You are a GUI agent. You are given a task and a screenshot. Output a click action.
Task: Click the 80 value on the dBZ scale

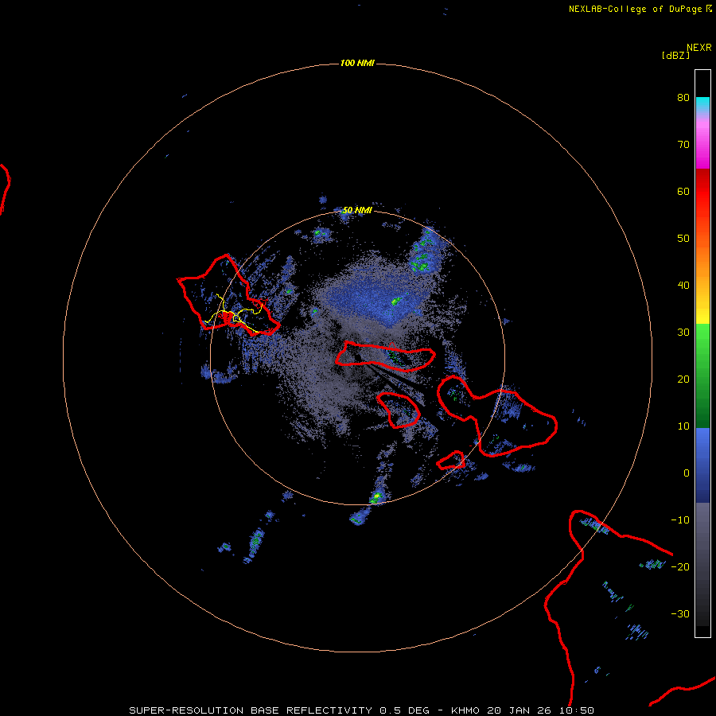click(x=683, y=98)
